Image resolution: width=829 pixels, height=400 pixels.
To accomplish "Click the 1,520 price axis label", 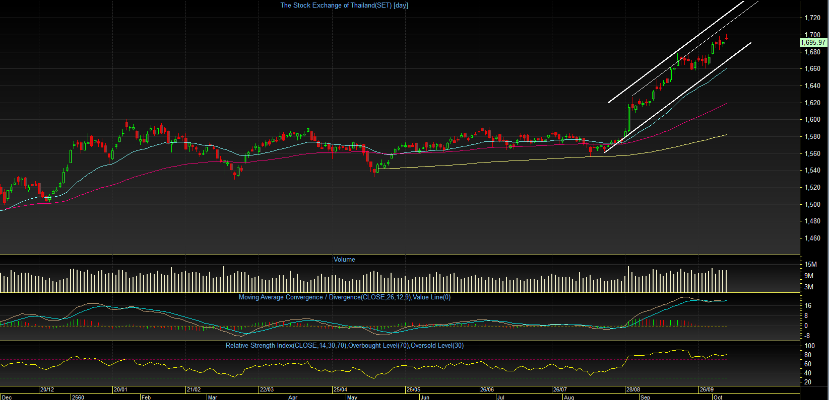I will (812, 188).
